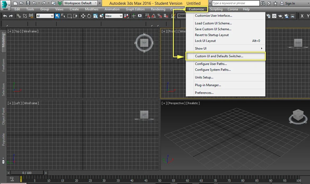Click Sign In link
310x184 pixels.
click(290, 3)
